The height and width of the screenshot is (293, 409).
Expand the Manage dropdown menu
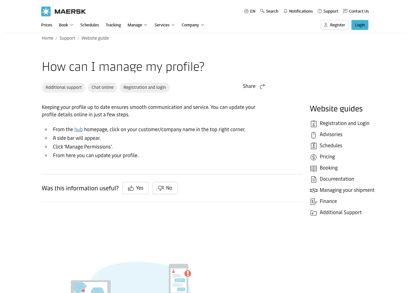pyautogui.click(x=137, y=25)
